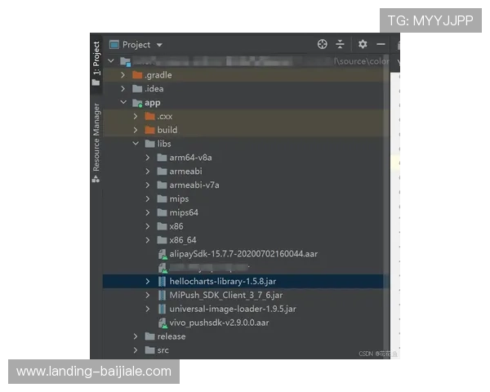The image size is (490, 392).
Task: Expand the release folder chevron
Action: point(136,336)
